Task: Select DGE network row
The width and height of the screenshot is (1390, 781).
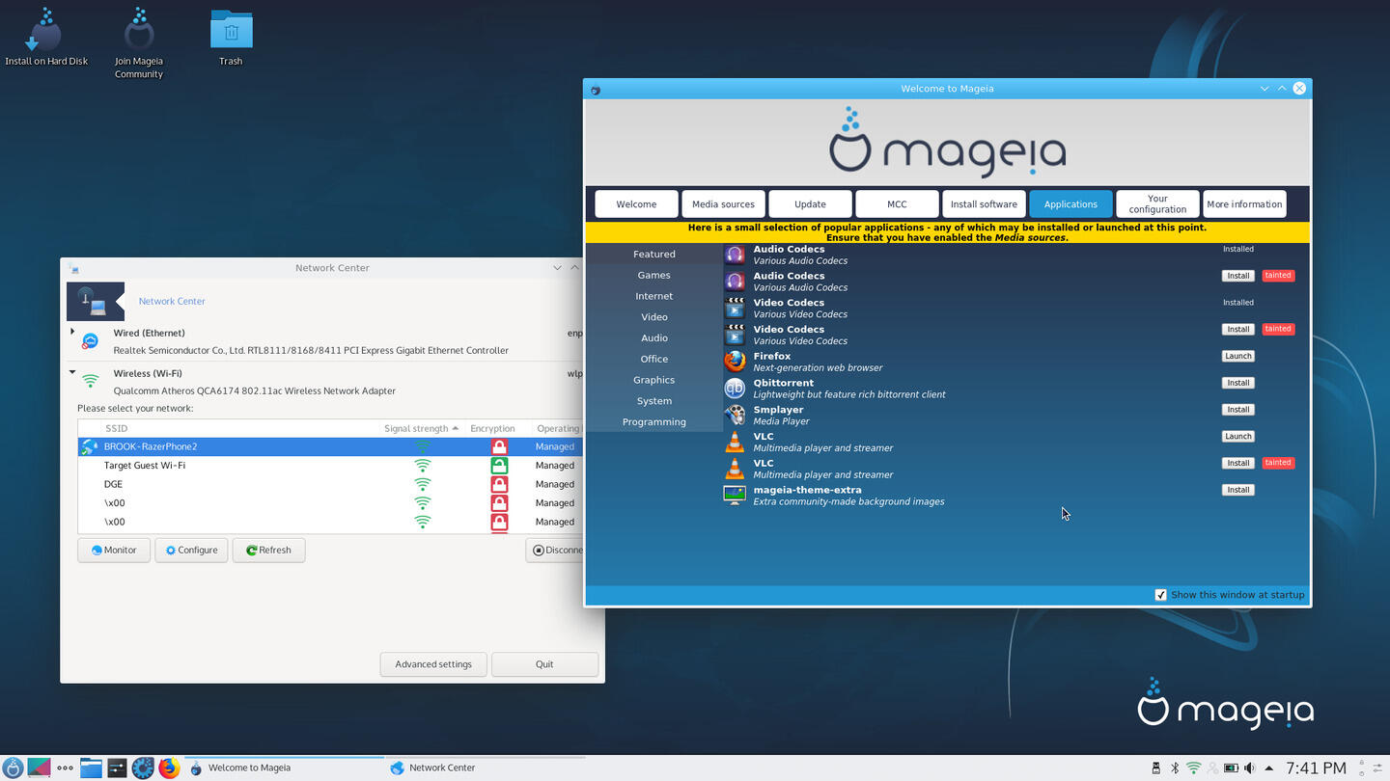Action: click(x=330, y=484)
